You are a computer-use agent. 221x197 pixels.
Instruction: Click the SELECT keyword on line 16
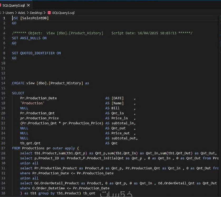18,93
